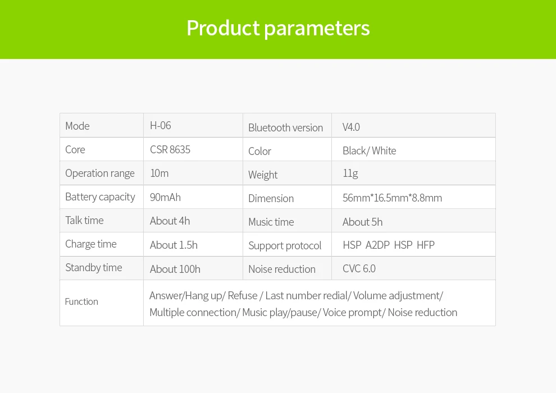Select the Black/ White color value
The height and width of the screenshot is (393, 556).
[369, 150]
